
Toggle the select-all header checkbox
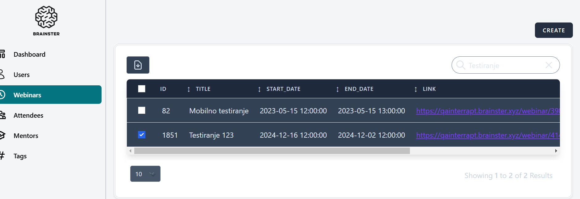coord(142,89)
